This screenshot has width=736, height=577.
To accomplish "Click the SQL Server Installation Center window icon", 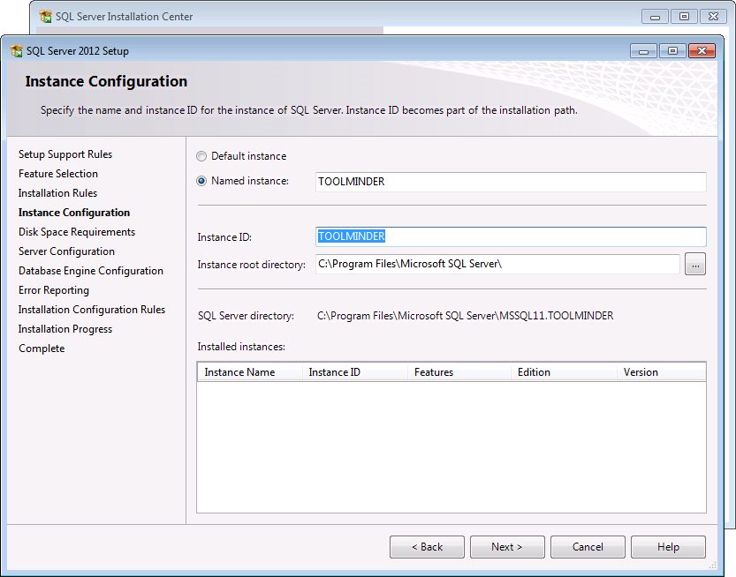I will click(46, 17).
